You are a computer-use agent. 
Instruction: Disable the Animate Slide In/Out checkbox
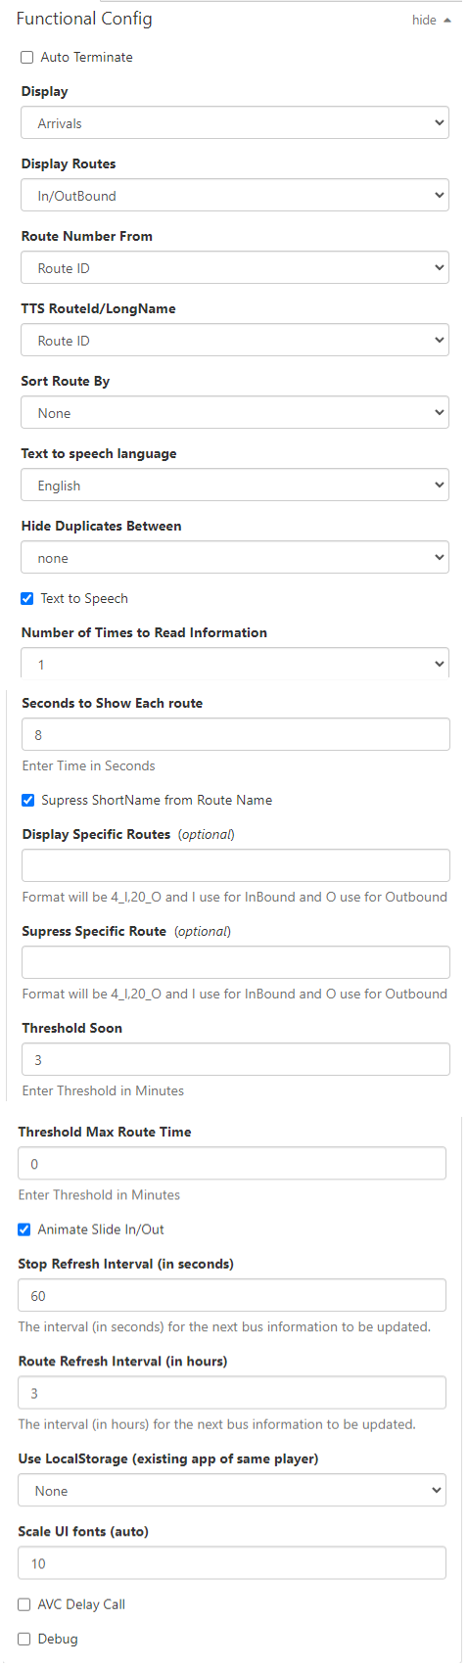coord(24,1230)
